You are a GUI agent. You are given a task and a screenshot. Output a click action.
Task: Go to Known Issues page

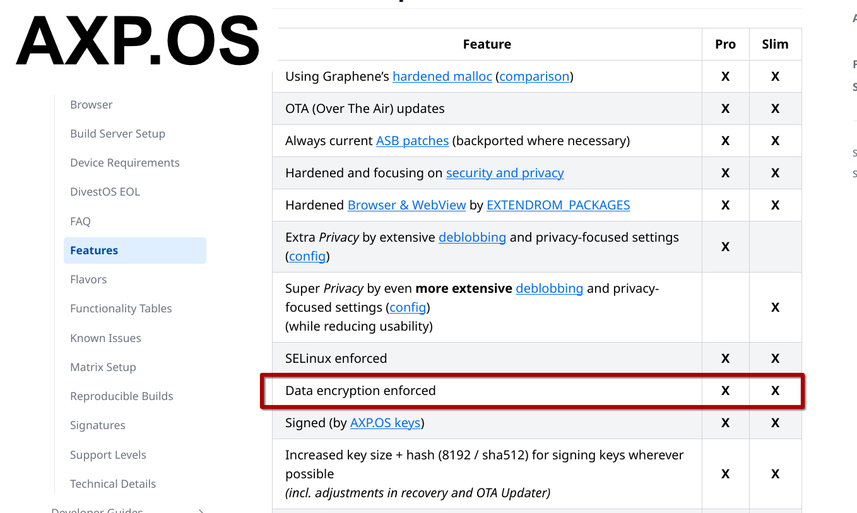(x=105, y=338)
